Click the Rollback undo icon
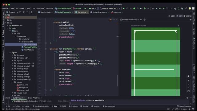Screen dimensions: 197x111 click(x=171, y=8)
